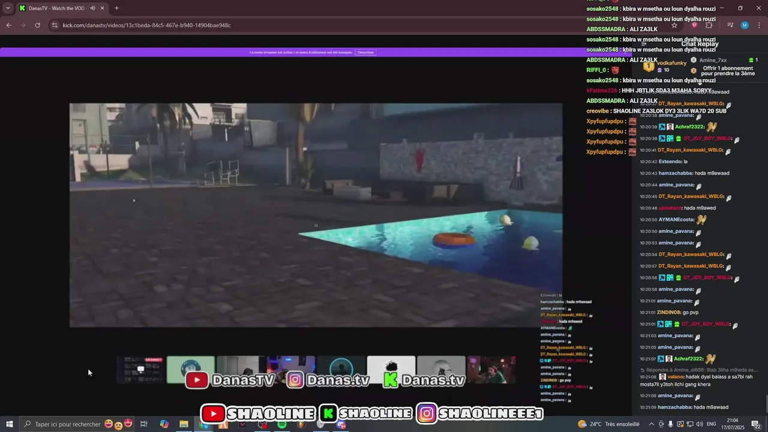
Task: Click the browser forward arrow
Action: (x=23, y=25)
